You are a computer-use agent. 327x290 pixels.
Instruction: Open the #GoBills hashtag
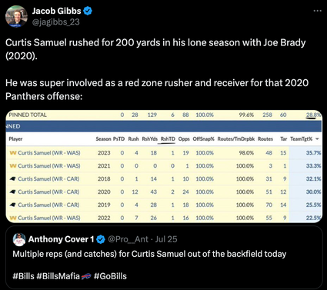110,276
